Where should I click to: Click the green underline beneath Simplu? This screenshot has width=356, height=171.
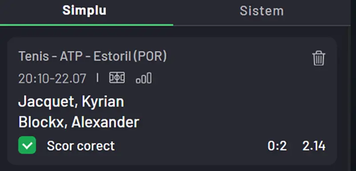[x=86, y=25]
